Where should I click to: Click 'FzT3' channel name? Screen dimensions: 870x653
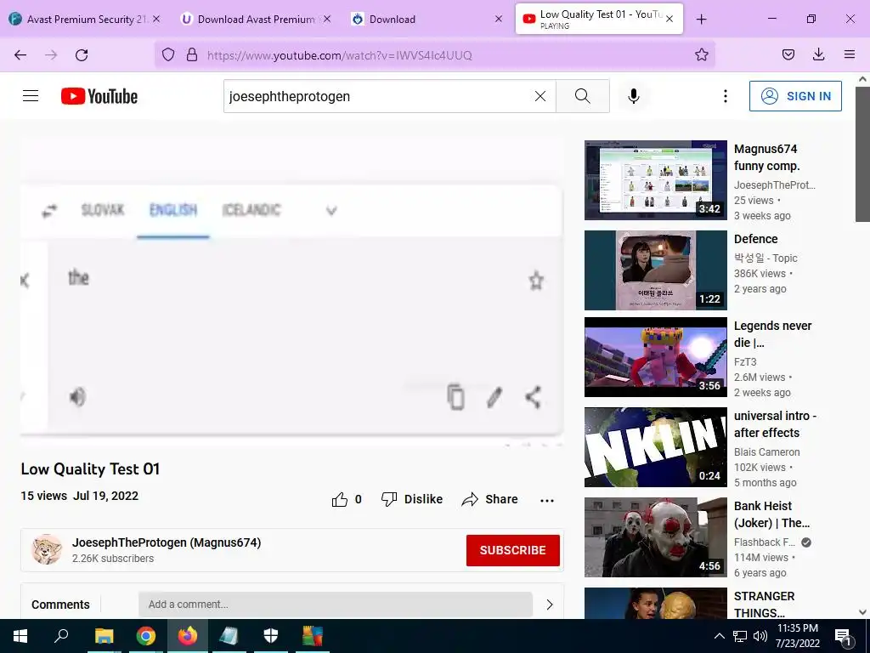click(x=745, y=361)
